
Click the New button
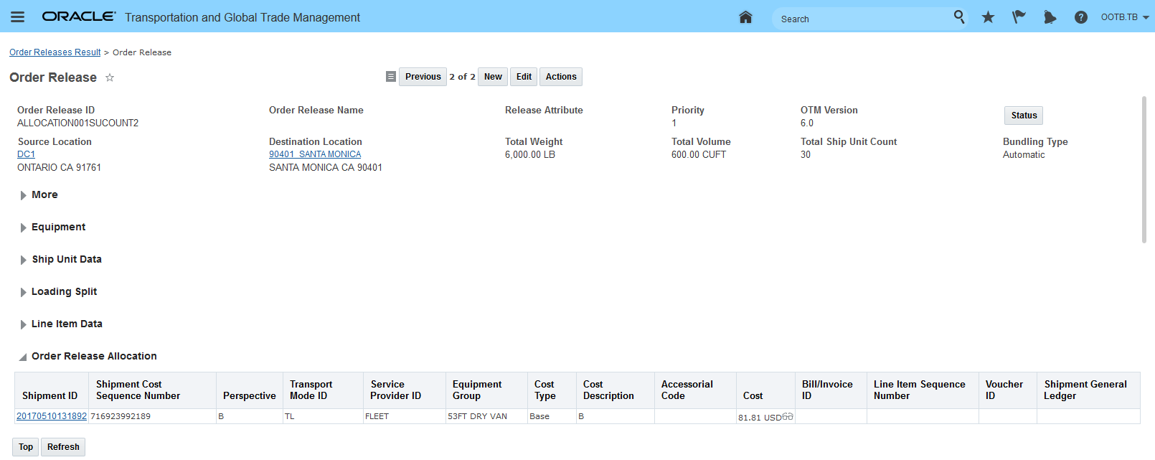click(493, 77)
